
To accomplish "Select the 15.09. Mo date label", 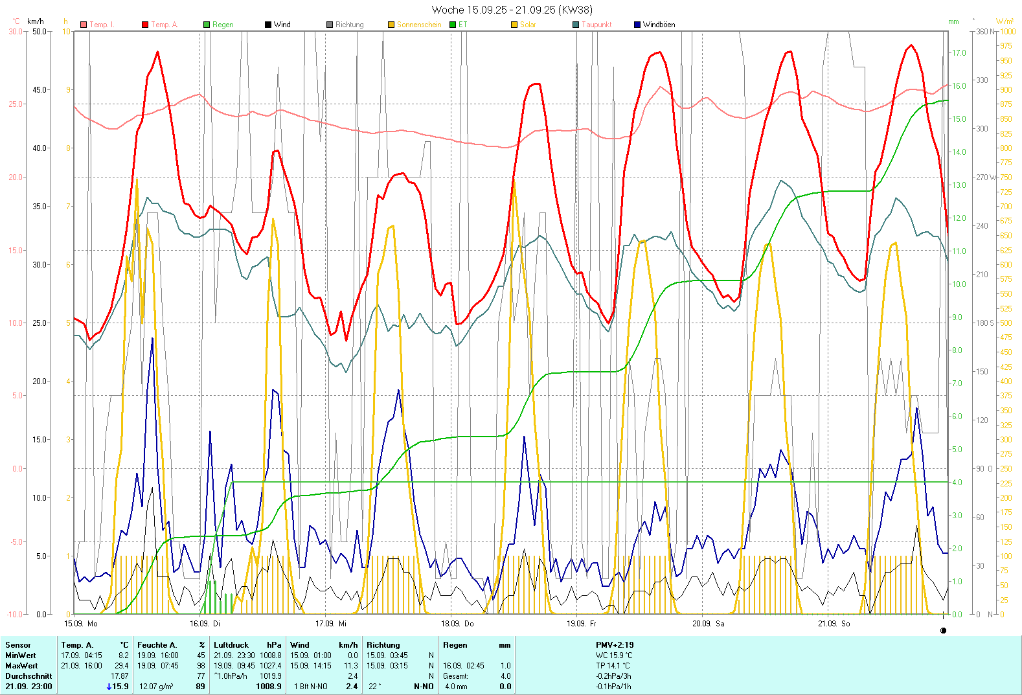I will 81,624.
